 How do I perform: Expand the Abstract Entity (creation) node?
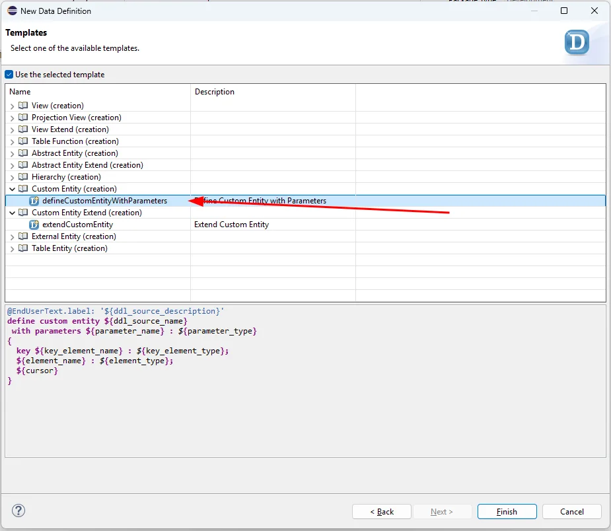(12, 153)
